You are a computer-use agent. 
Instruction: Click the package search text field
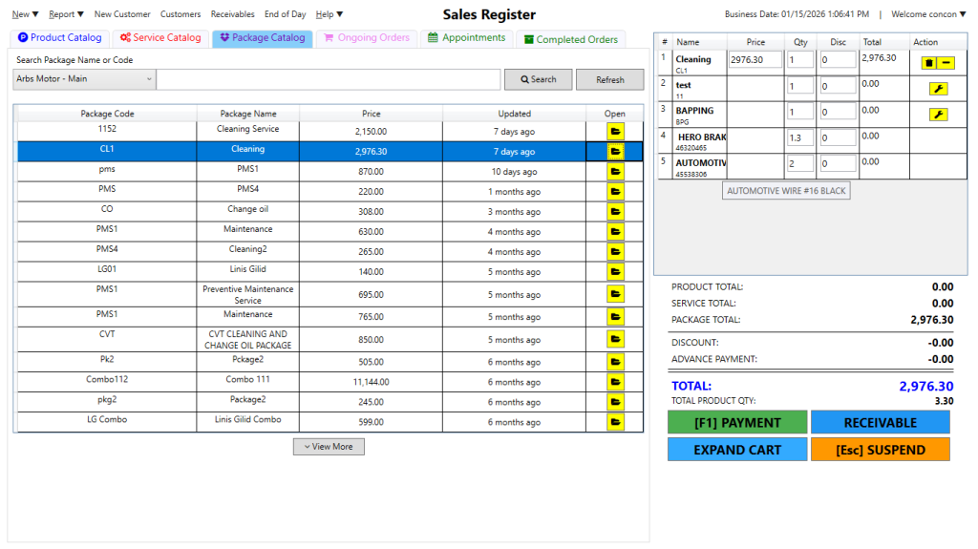tap(329, 79)
